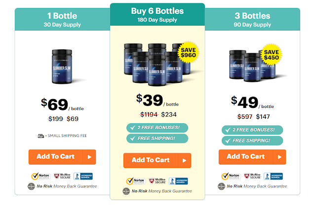Click the arrow on the 1 Bottle Add To Cart button
This screenshot has width=316, height=206.
click(x=89, y=157)
